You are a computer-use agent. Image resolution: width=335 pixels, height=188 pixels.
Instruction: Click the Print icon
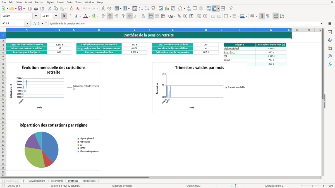(x=36, y=9)
